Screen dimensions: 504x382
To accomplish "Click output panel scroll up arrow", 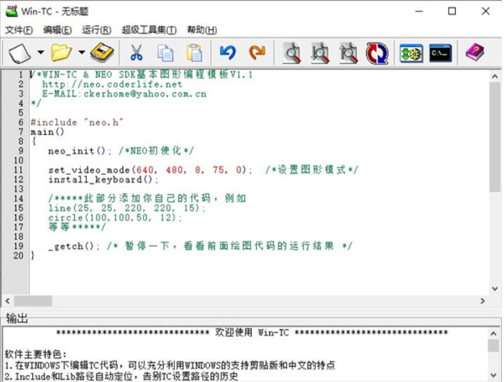I will (x=493, y=334).
